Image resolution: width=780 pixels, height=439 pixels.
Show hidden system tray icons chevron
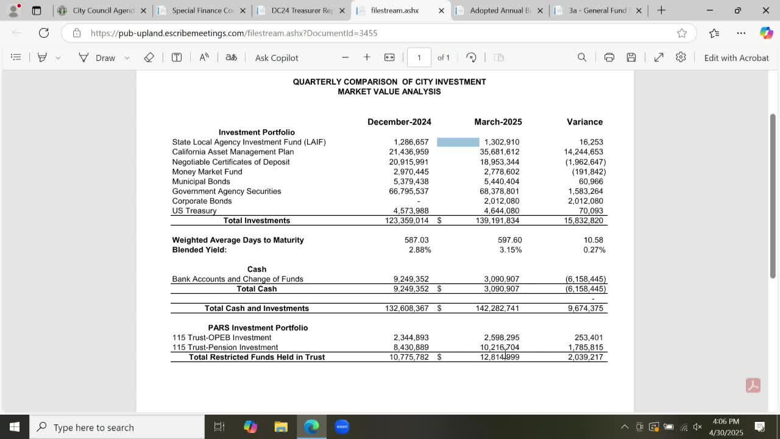625,427
